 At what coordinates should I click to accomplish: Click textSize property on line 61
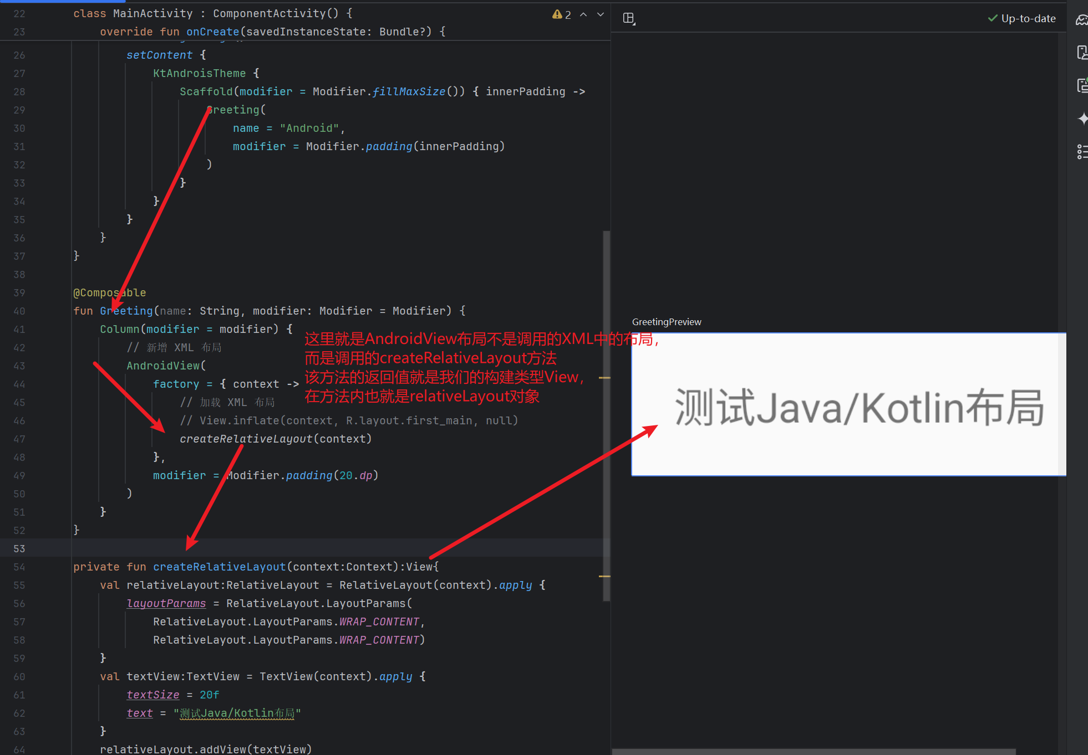(x=153, y=695)
